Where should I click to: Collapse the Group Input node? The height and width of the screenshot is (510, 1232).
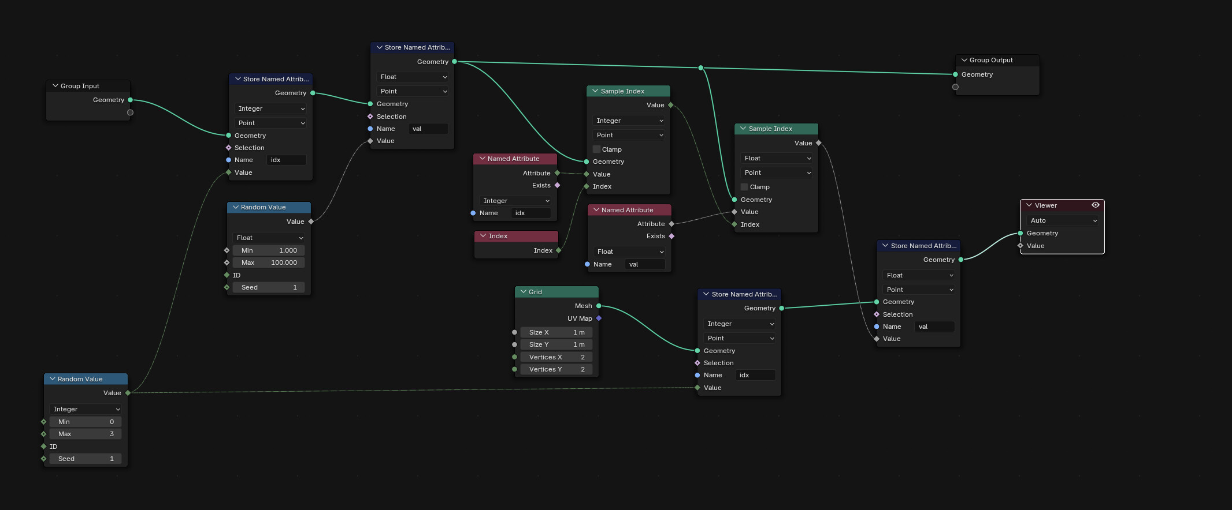55,86
